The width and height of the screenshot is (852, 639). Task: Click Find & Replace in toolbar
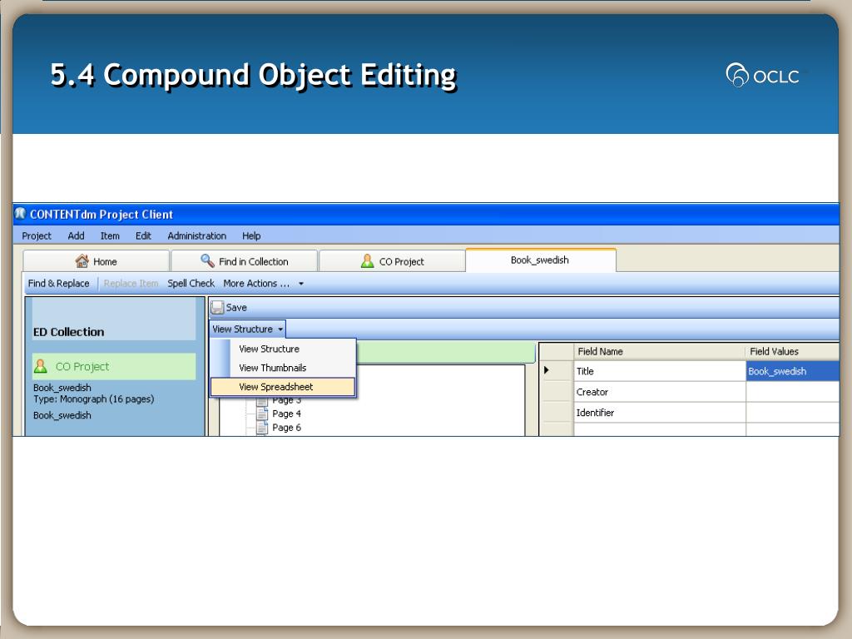click(x=59, y=283)
